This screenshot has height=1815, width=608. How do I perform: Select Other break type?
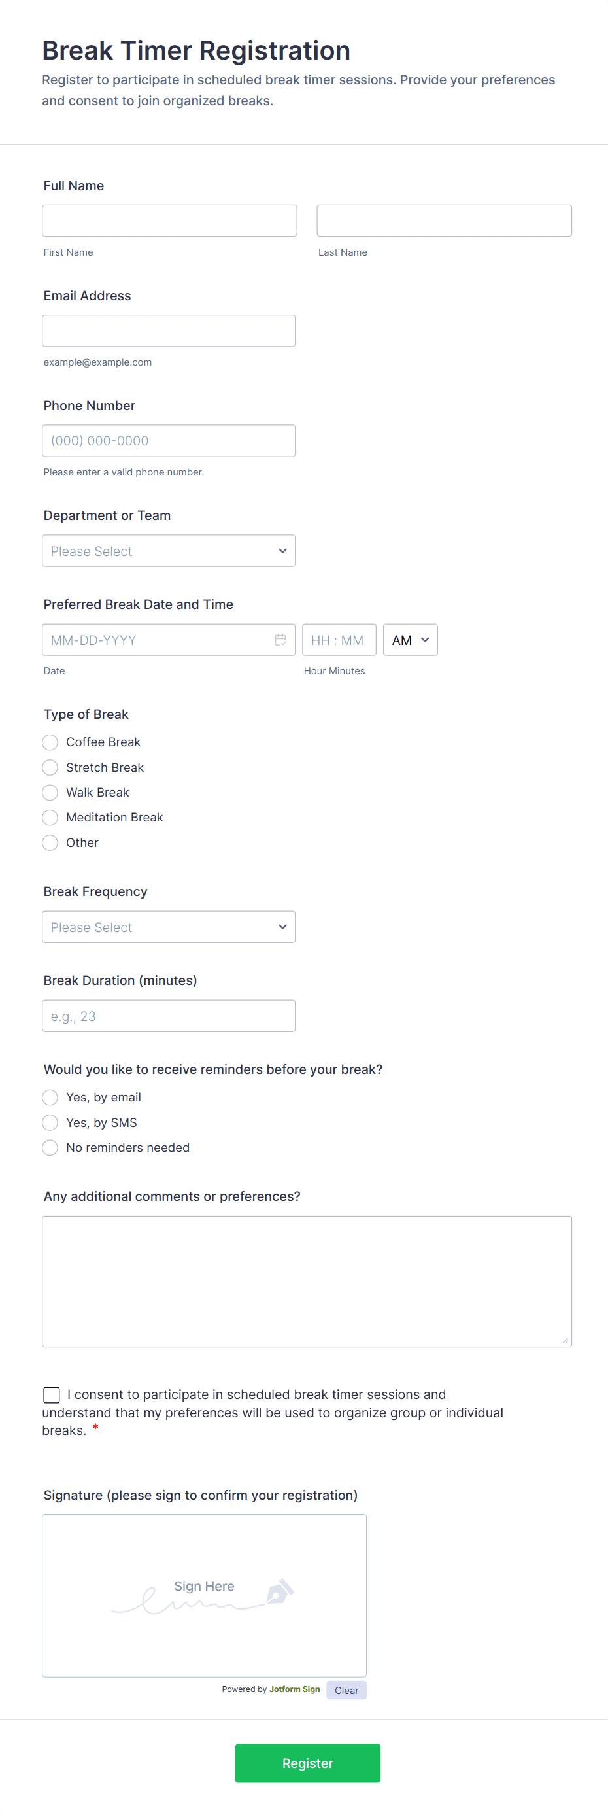click(50, 842)
